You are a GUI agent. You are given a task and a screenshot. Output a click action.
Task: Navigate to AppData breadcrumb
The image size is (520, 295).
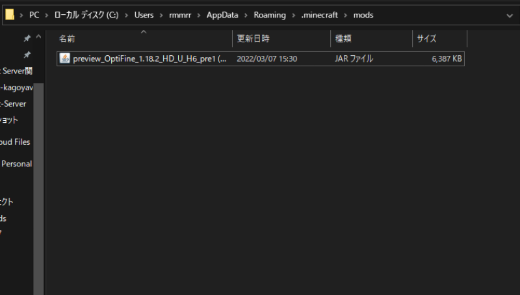click(x=222, y=15)
